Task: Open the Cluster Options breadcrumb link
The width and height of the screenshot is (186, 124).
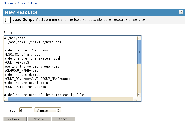Action: pos(28,3)
